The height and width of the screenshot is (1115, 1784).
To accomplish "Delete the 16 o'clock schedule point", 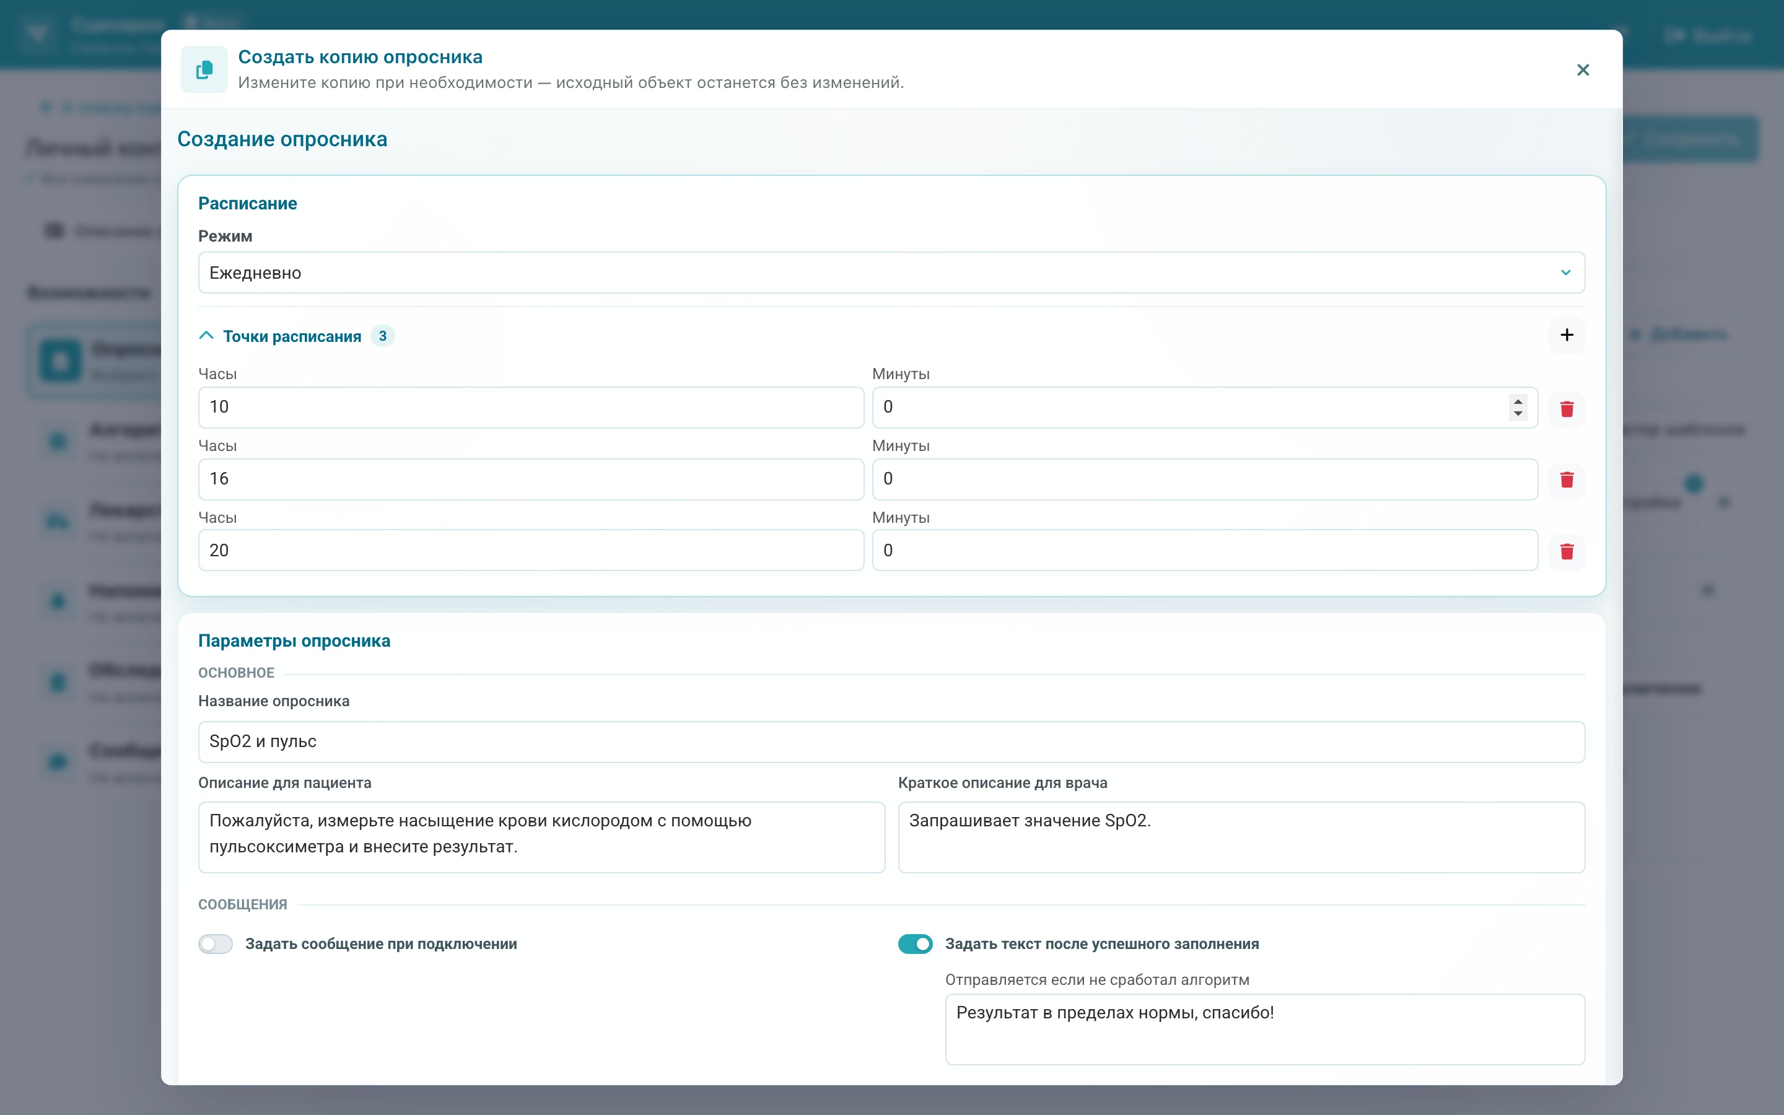I will point(1567,480).
